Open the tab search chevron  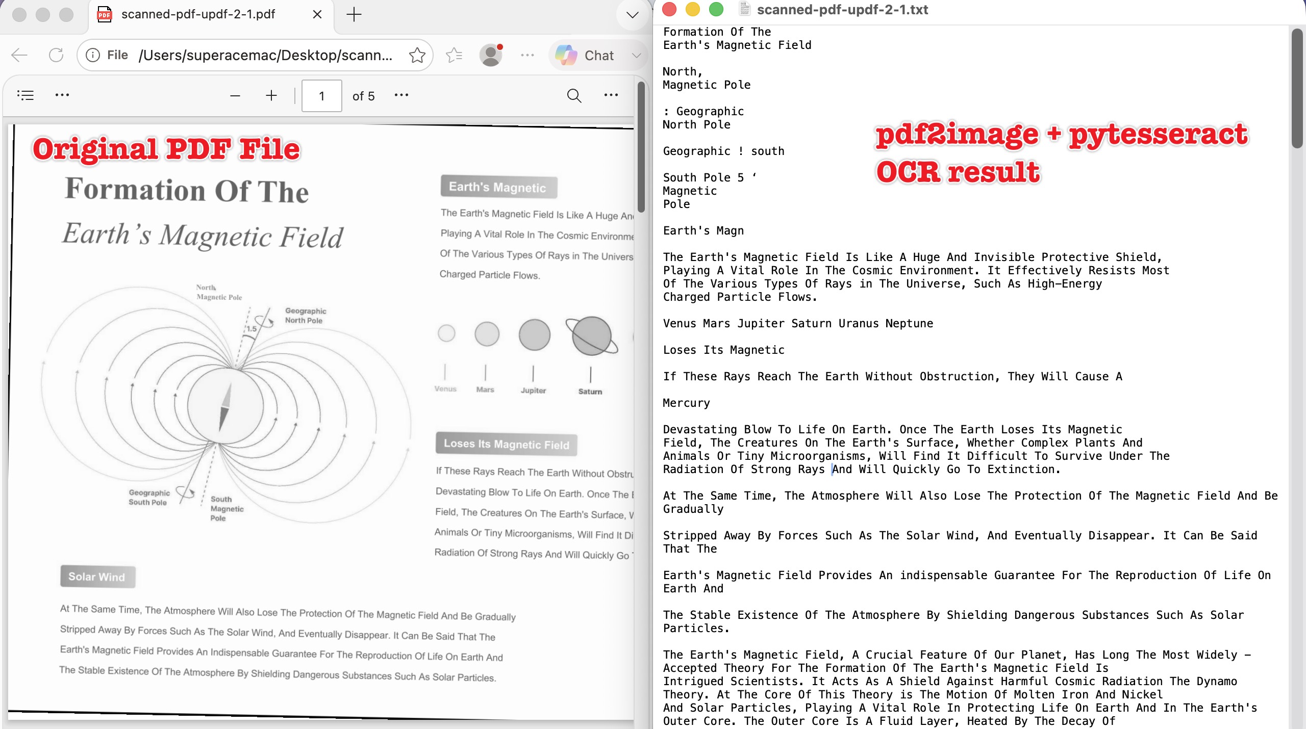tap(633, 15)
